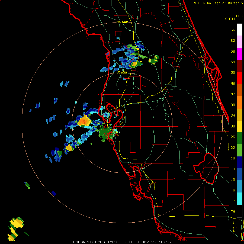Click the "ENHANCED ECHO TOPS" caption text
The image size is (244, 244).
95,242
